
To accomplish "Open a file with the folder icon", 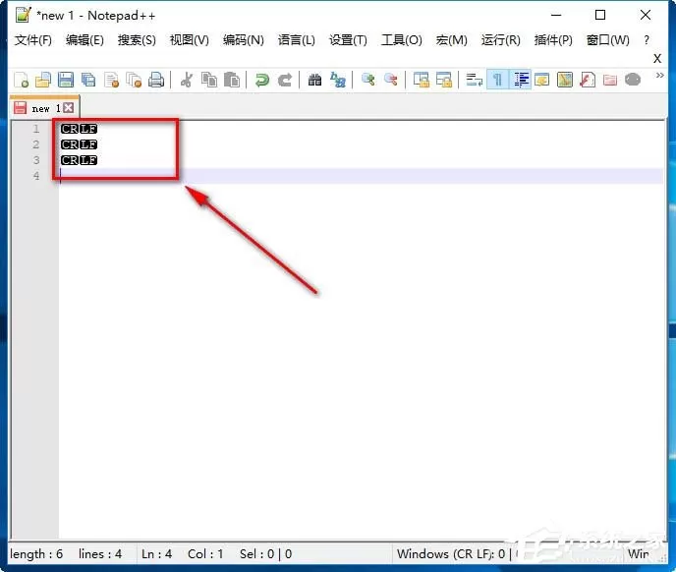I will point(43,80).
